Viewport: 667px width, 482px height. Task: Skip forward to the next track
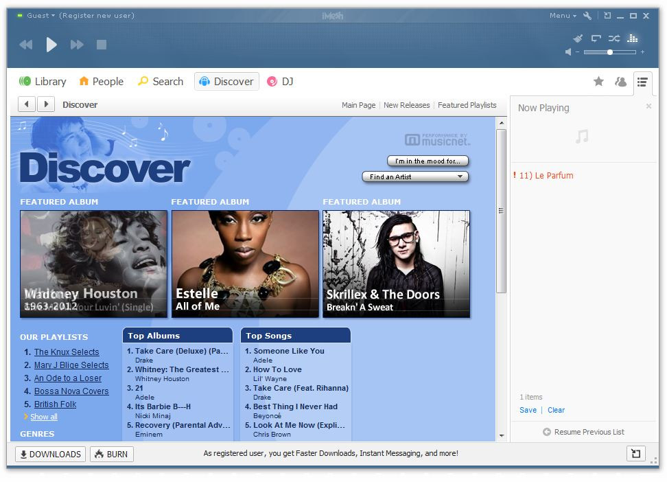[77, 45]
